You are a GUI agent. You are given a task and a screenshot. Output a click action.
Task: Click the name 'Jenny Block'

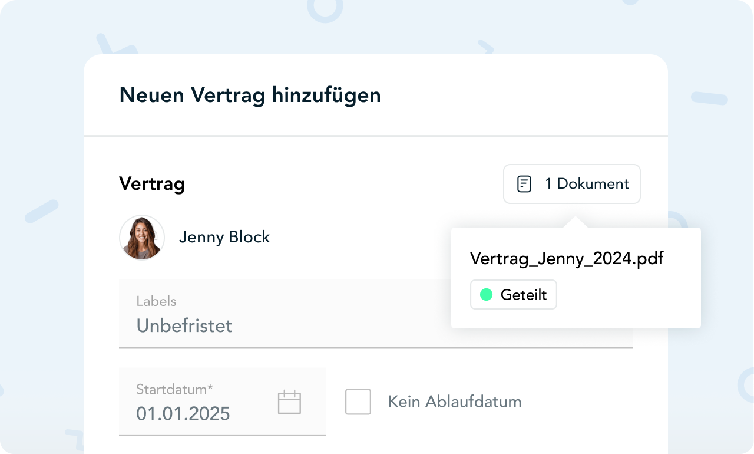click(x=224, y=237)
